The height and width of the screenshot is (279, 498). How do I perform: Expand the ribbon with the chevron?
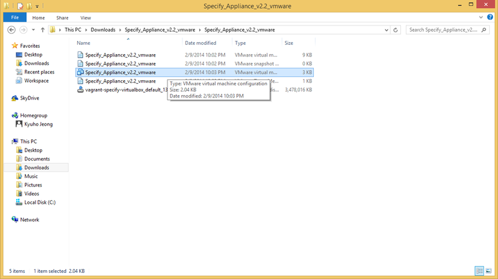[x=481, y=17]
